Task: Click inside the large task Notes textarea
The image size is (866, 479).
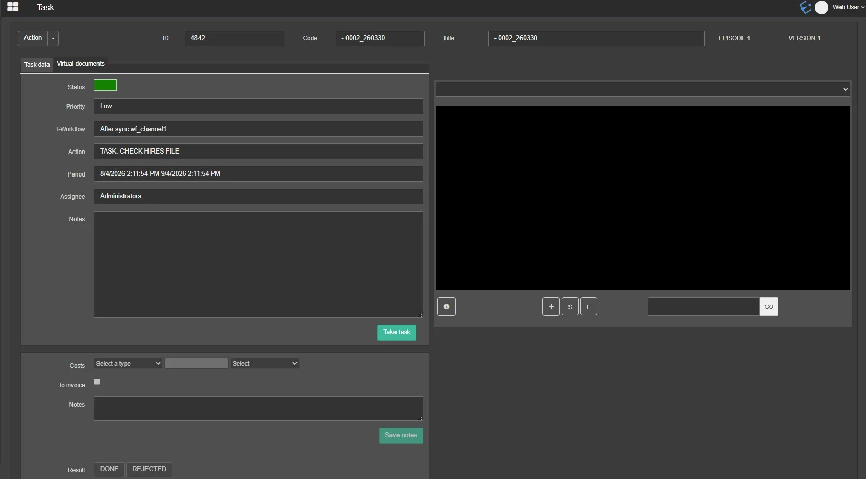Action: (x=258, y=264)
